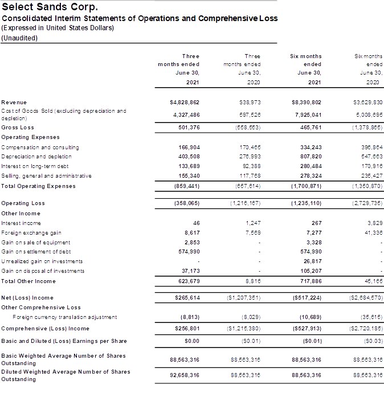
Task: Click six-month operating loss (1,235,110)
Action: pyautogui.click(x=306, y=203)
